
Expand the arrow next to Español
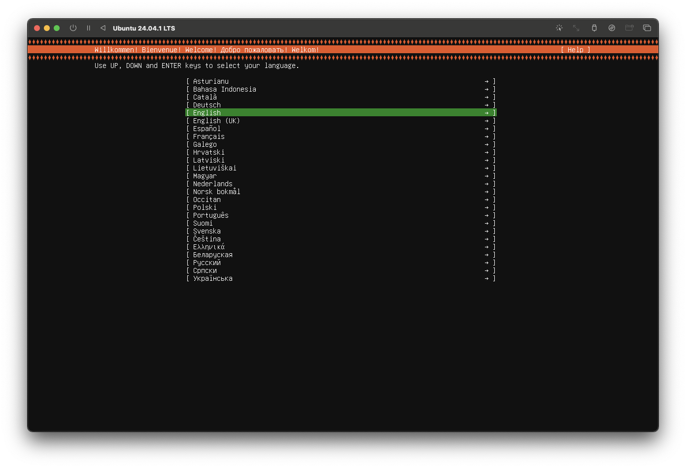[486, 128]
